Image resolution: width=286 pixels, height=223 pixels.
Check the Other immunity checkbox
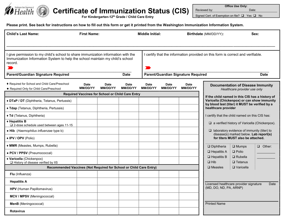[259, 146]
